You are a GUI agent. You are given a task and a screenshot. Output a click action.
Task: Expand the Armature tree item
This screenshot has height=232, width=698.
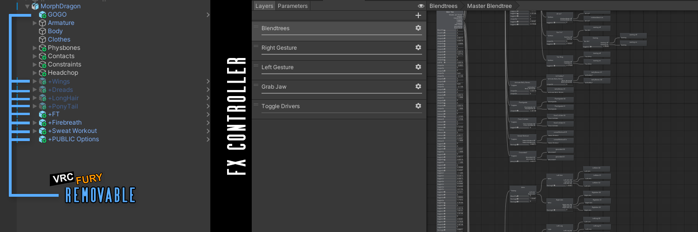(x=35, y=23)
